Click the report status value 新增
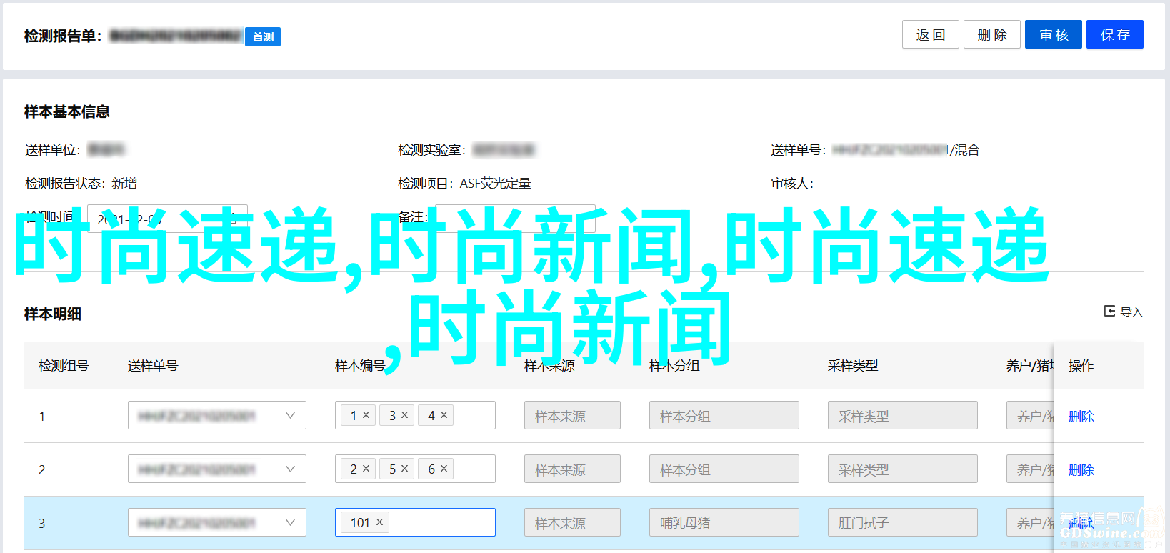Viewport: 1170px width, 553px height. (x=124, y=184)
